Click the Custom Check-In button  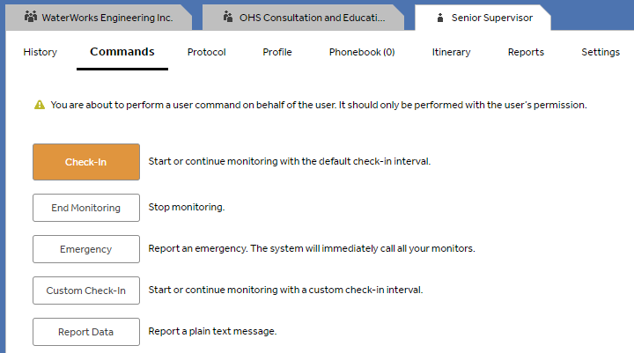click(x=86, y=290)
